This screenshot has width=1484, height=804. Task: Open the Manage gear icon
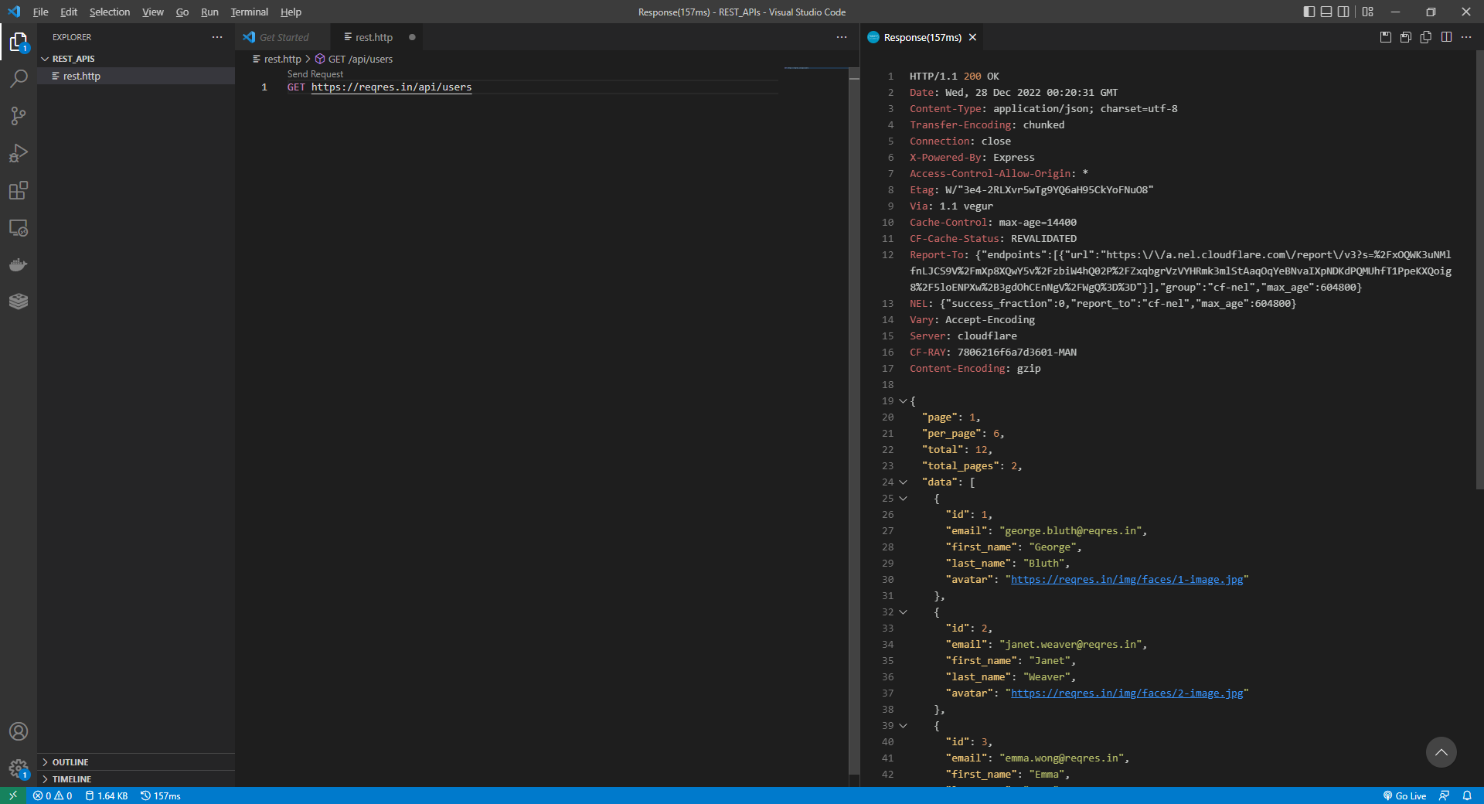tap(19, 768)
